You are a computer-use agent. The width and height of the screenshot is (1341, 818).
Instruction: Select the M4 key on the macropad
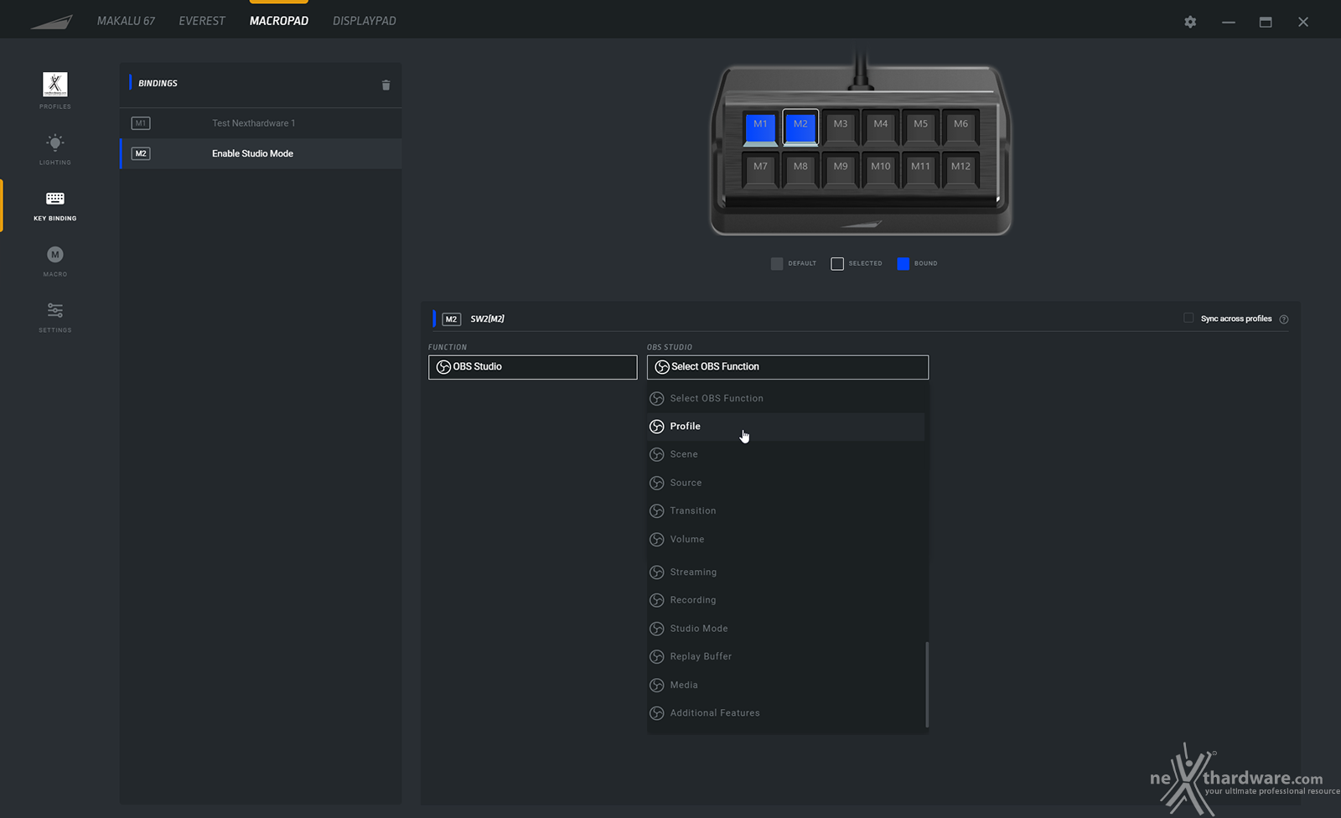coord(881,127)
